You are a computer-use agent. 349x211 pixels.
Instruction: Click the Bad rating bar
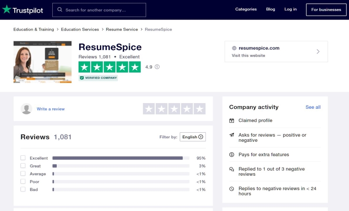click(x=121, y=190)
